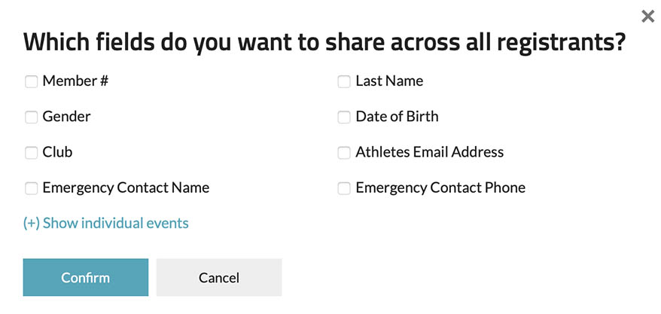Click the 'Emergency Contact Name' label text
The width and height of the screenshot is (661, 314).
126,188
